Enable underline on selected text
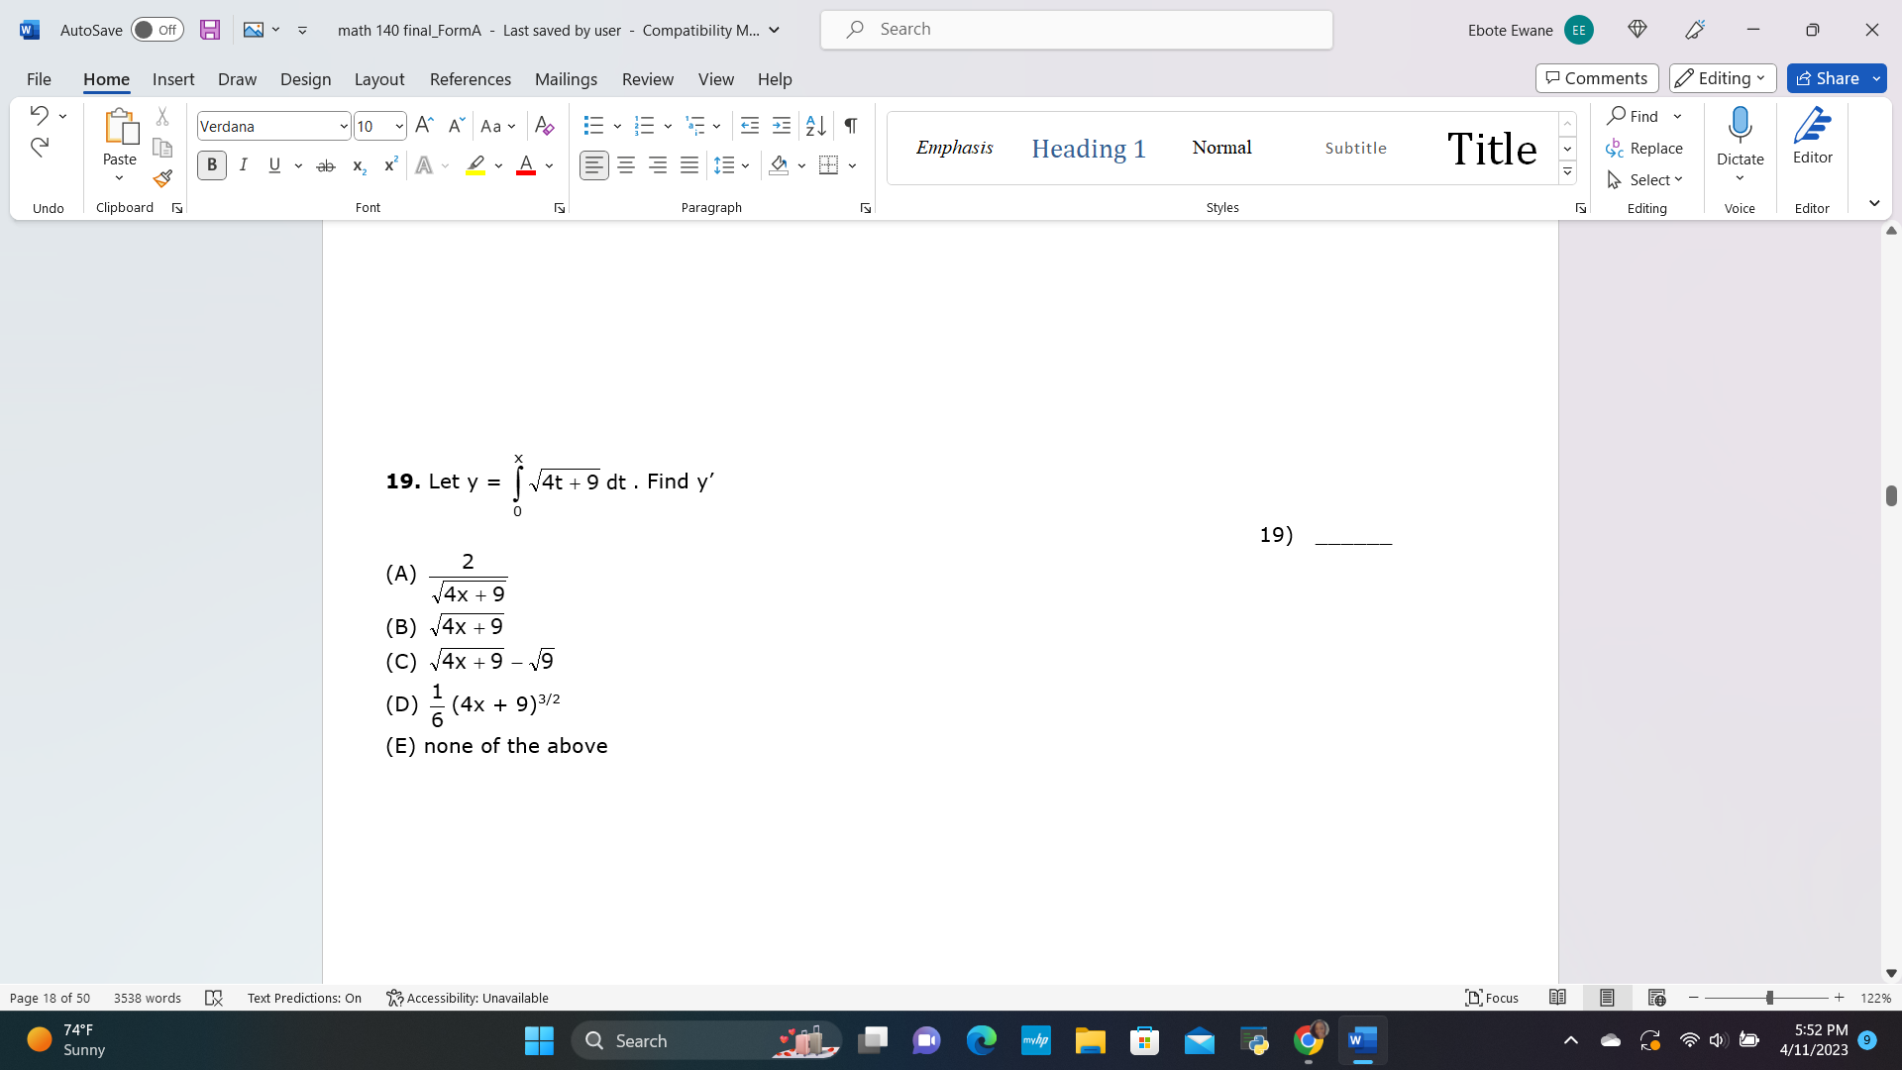 tap(274, 165)
